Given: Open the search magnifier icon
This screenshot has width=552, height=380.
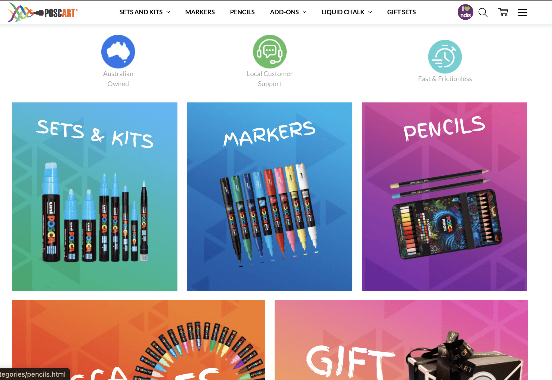Looking at the screenshot, I should pos(483,12).
